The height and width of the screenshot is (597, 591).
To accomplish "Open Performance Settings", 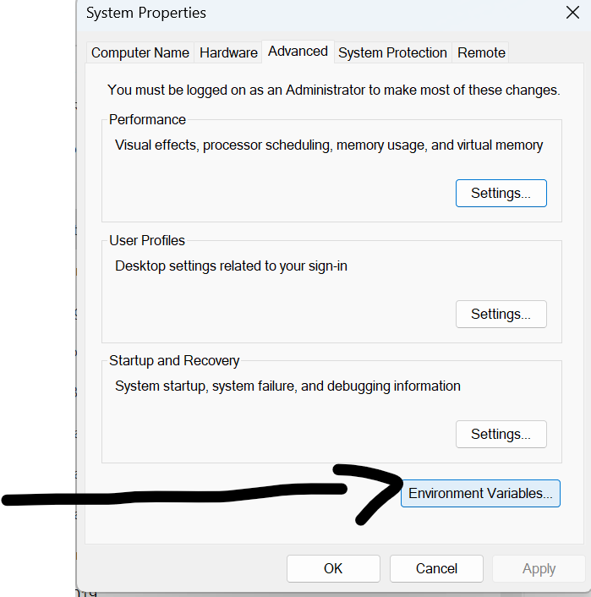I will tap(501, 193).
